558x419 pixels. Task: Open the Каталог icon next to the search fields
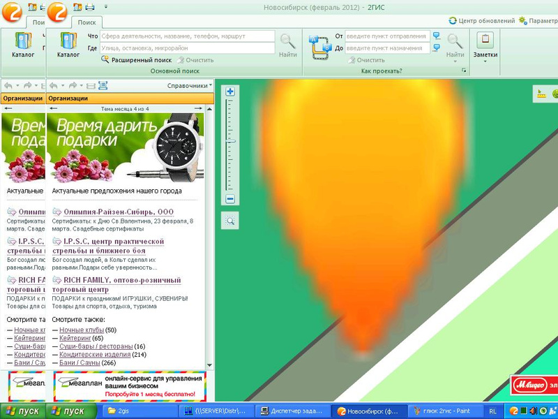pos(68,44)
